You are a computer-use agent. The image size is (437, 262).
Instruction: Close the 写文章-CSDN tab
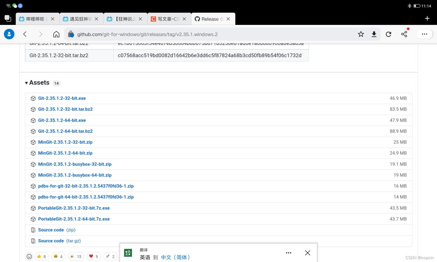tap(184, 19)
